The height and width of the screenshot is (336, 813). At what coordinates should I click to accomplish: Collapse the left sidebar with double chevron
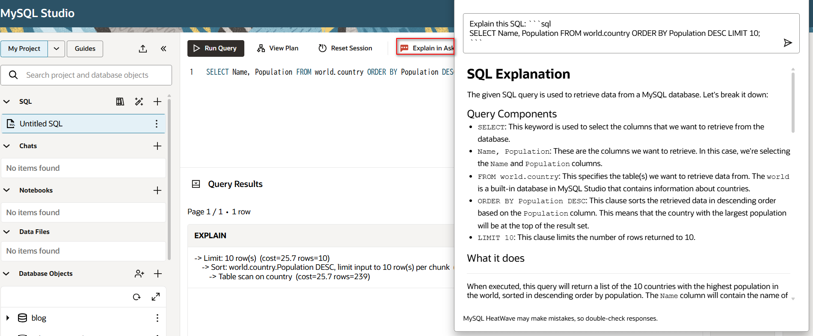point(163,49)
